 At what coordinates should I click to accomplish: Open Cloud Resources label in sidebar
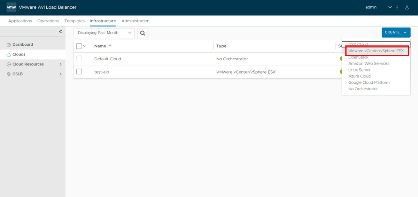point(28,64)
